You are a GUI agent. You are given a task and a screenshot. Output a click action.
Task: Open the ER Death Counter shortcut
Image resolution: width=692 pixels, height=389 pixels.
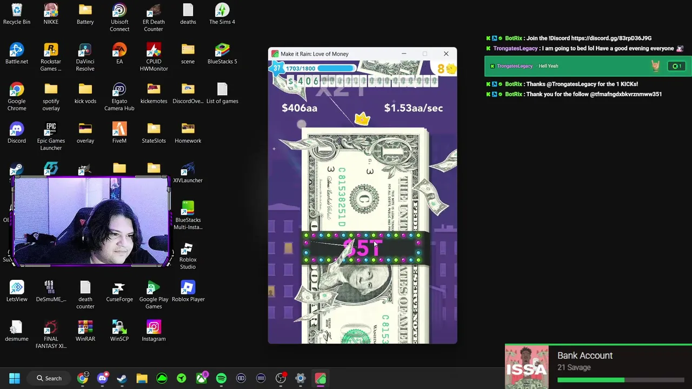[x=154, y=17]
